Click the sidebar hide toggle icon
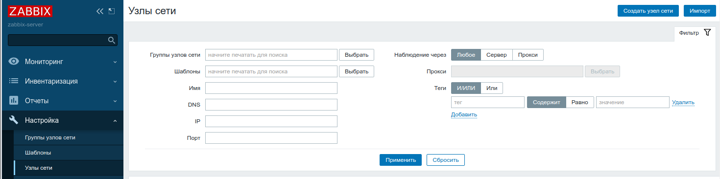720x179 pixels. pyautogui.click(x=112, y=11)
